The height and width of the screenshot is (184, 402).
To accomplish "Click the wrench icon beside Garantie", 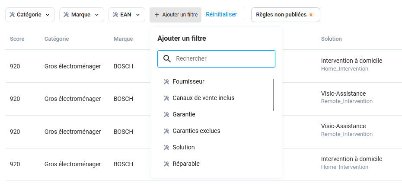I will [166, 114].
